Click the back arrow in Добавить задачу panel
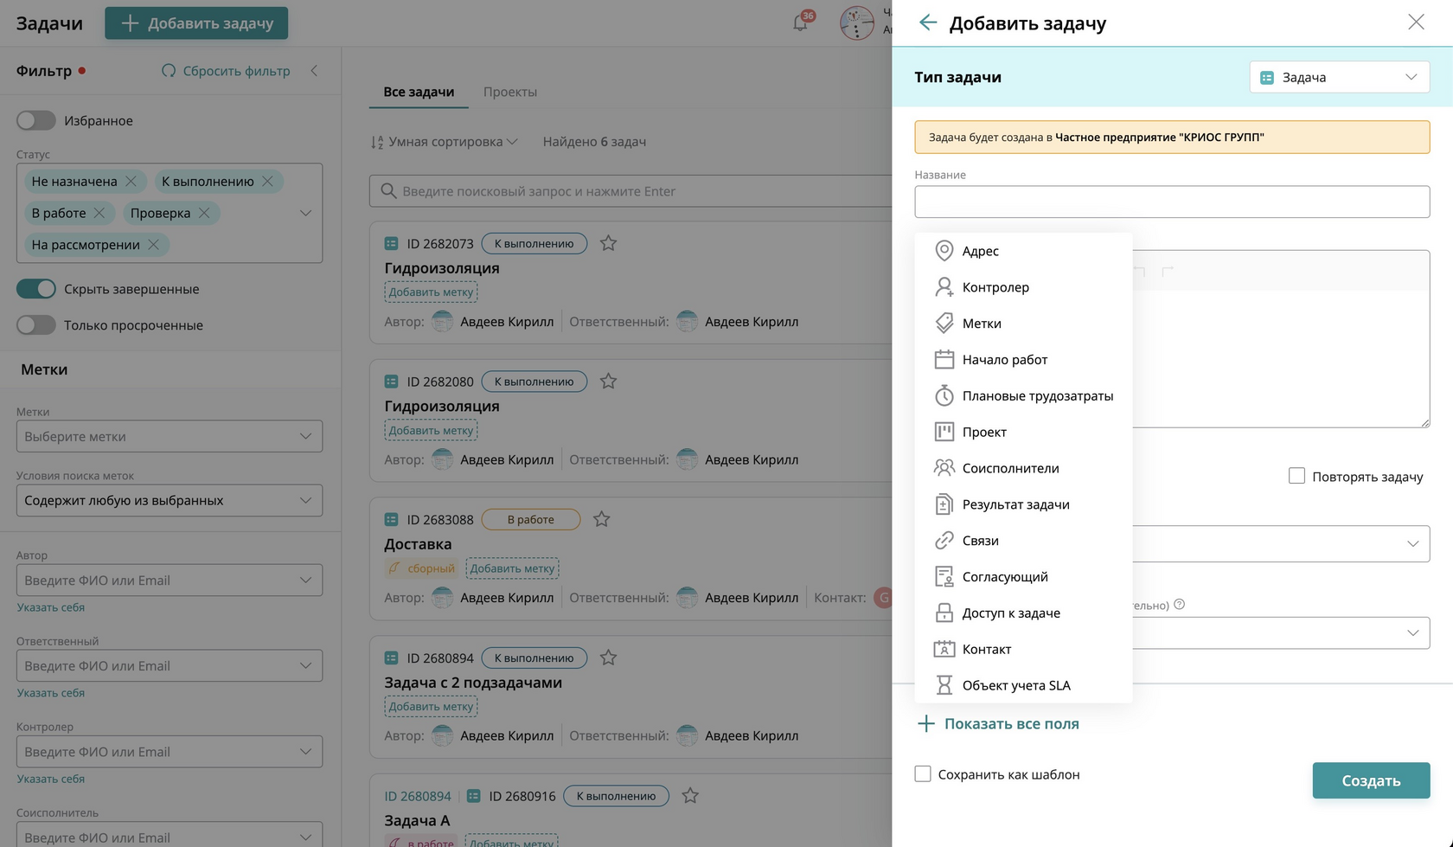Image resolution: width=1453 pixels, height=847 pixels. point(928,22)
